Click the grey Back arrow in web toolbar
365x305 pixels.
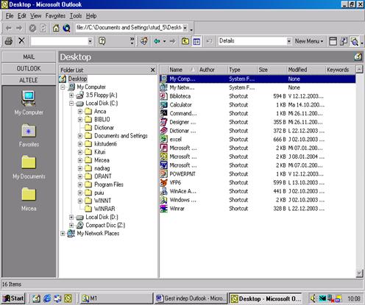pos(9,28)
